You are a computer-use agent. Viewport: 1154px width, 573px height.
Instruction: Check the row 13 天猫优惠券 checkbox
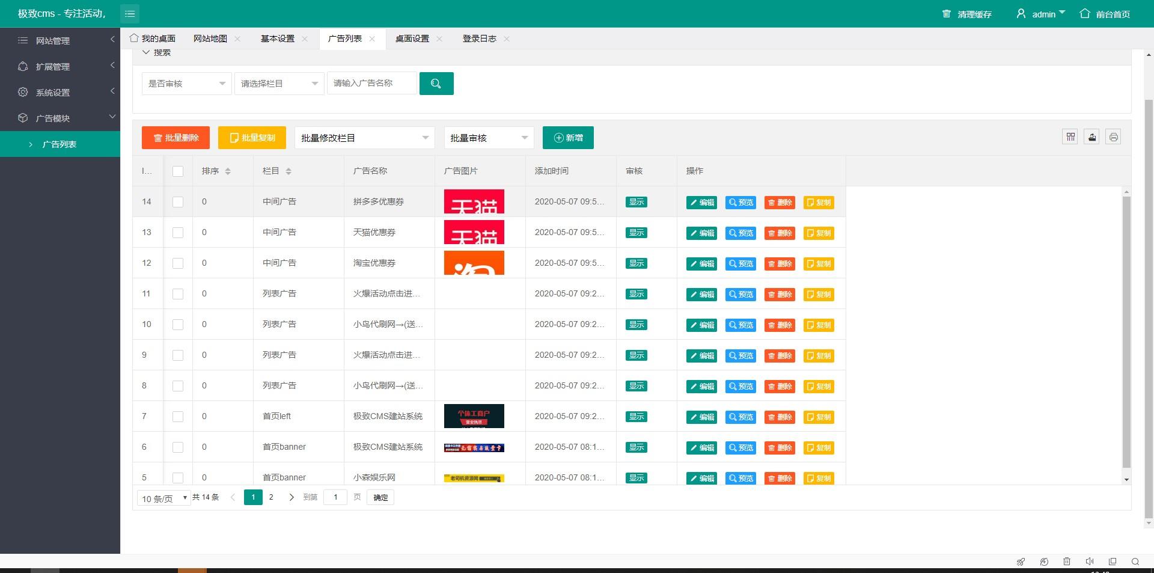coord(178,233)
